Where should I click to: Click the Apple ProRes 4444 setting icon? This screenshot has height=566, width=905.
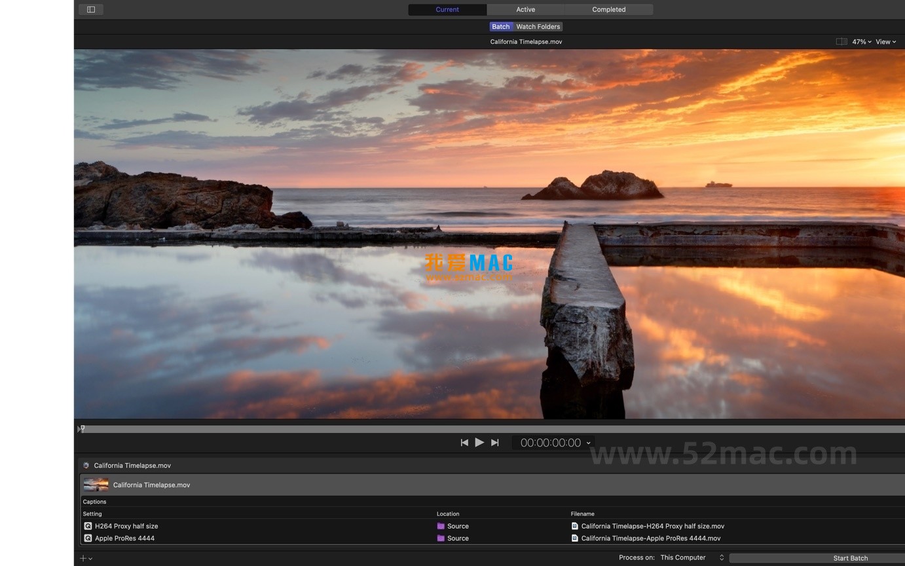[88, 538]
